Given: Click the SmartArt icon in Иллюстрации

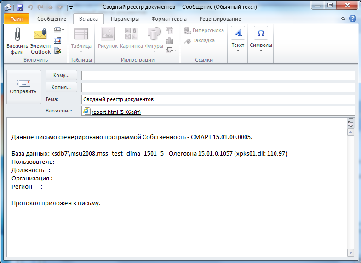Looking at the screenshot, I should click(x=170, y=30).
